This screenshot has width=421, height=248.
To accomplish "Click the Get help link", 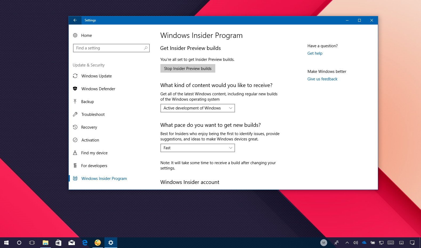I will pos(315,53).
